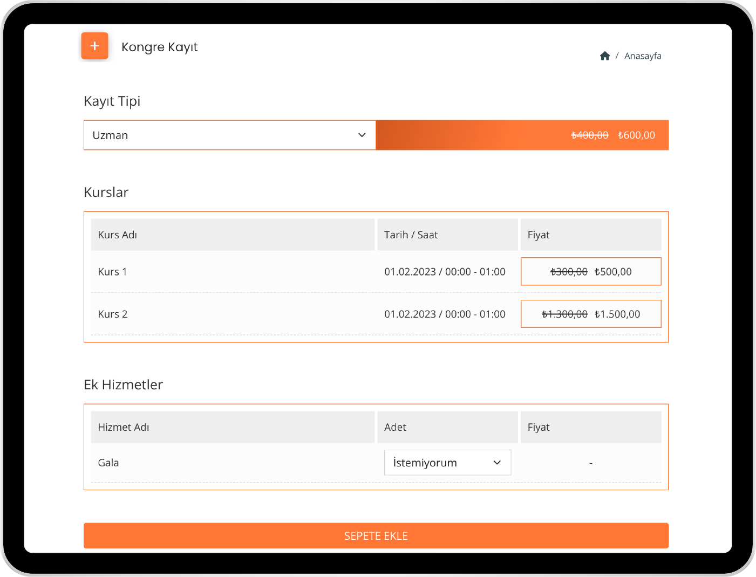Select the Kurs 2 price box
The height and width of the screenshot is (577, 756).
(591, 314)
